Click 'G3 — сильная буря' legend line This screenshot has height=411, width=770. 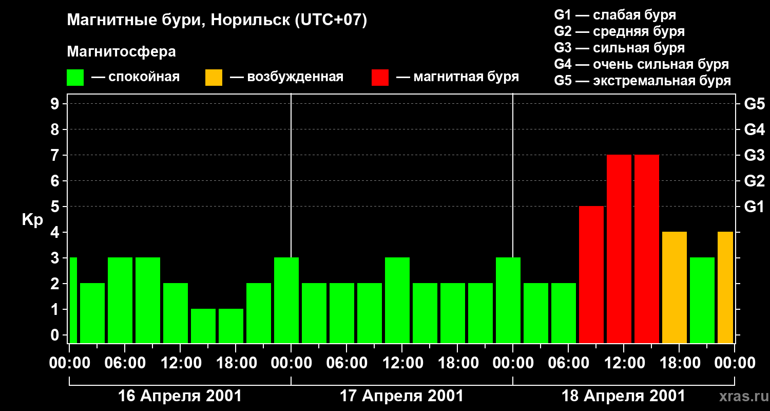[x=619, y=48]
